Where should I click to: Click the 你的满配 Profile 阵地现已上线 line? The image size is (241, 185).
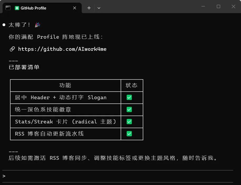click(x=56, y=37)
